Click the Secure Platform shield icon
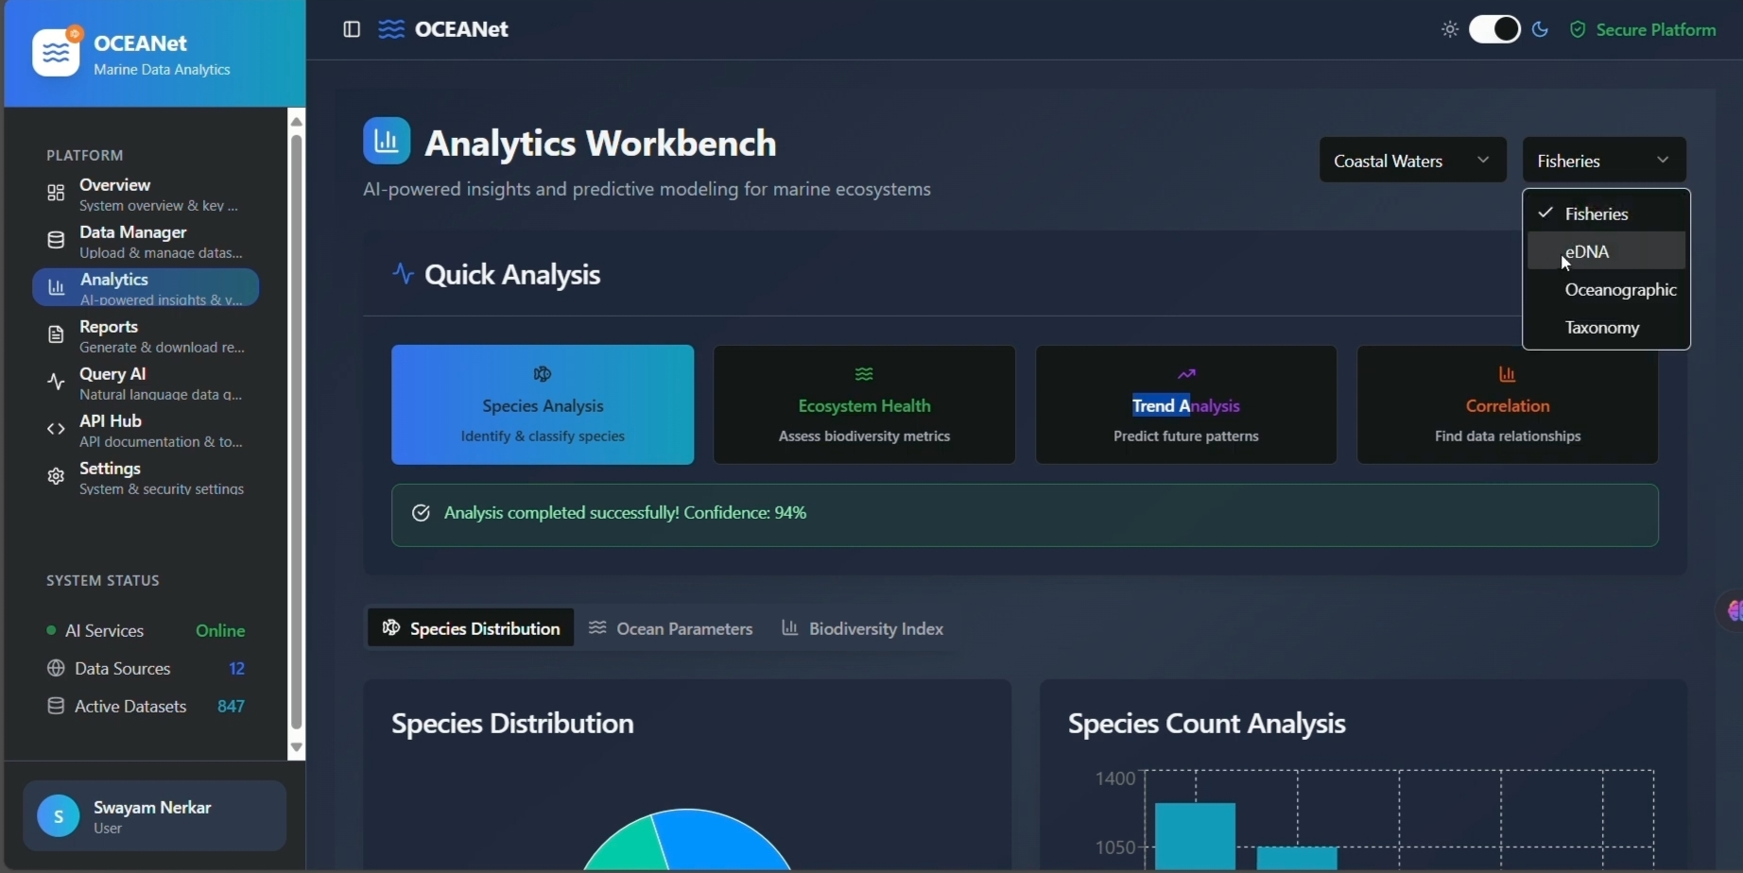Viewport: 1743px width, 873px height. [x=1578, y=29]
